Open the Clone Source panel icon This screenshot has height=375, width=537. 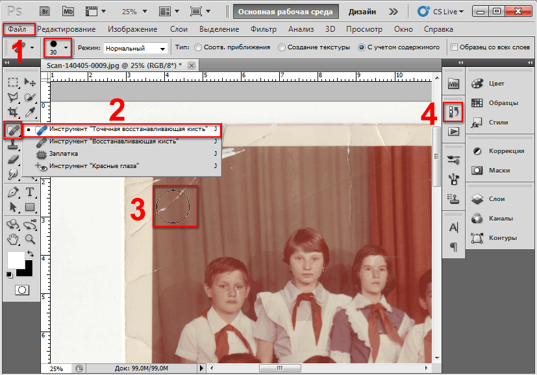click(x=453, y=199)
